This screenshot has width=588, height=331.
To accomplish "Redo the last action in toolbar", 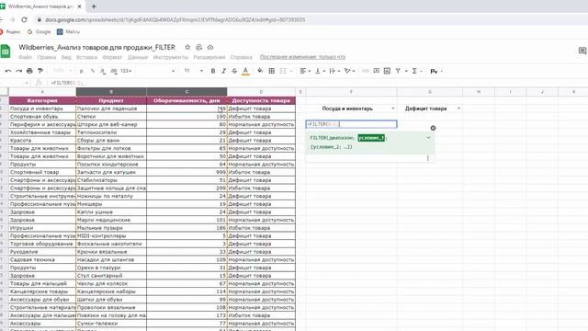I will tap(18, 71).
